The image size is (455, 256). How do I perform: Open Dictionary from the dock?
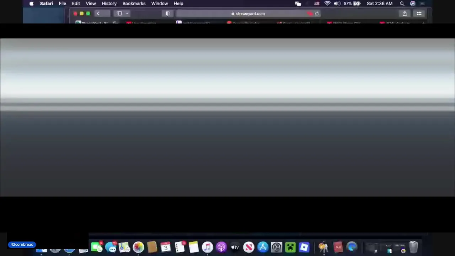coord(338,247)
